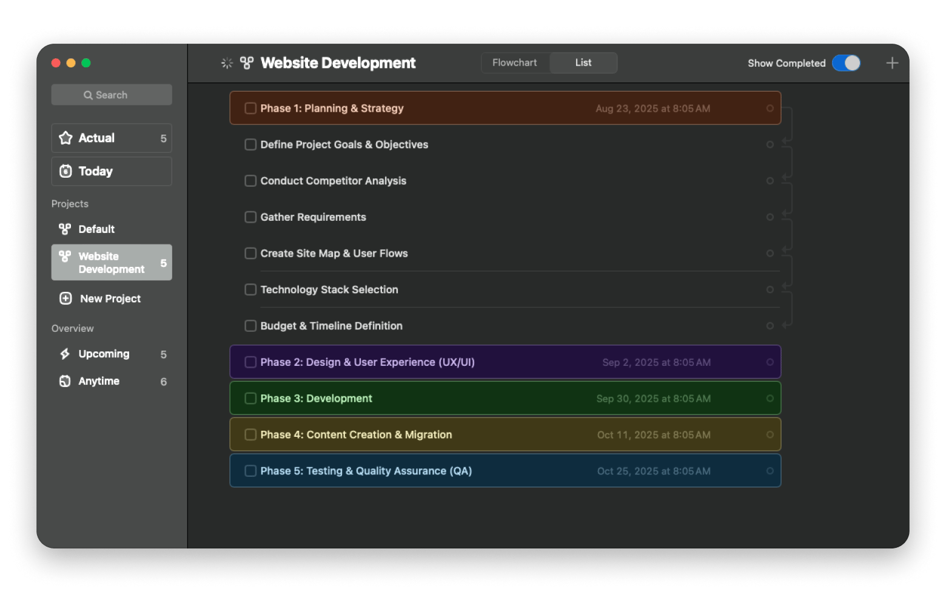
Task: Complete Create Site Map & User Flows
Action: click(x=250, y=253)
